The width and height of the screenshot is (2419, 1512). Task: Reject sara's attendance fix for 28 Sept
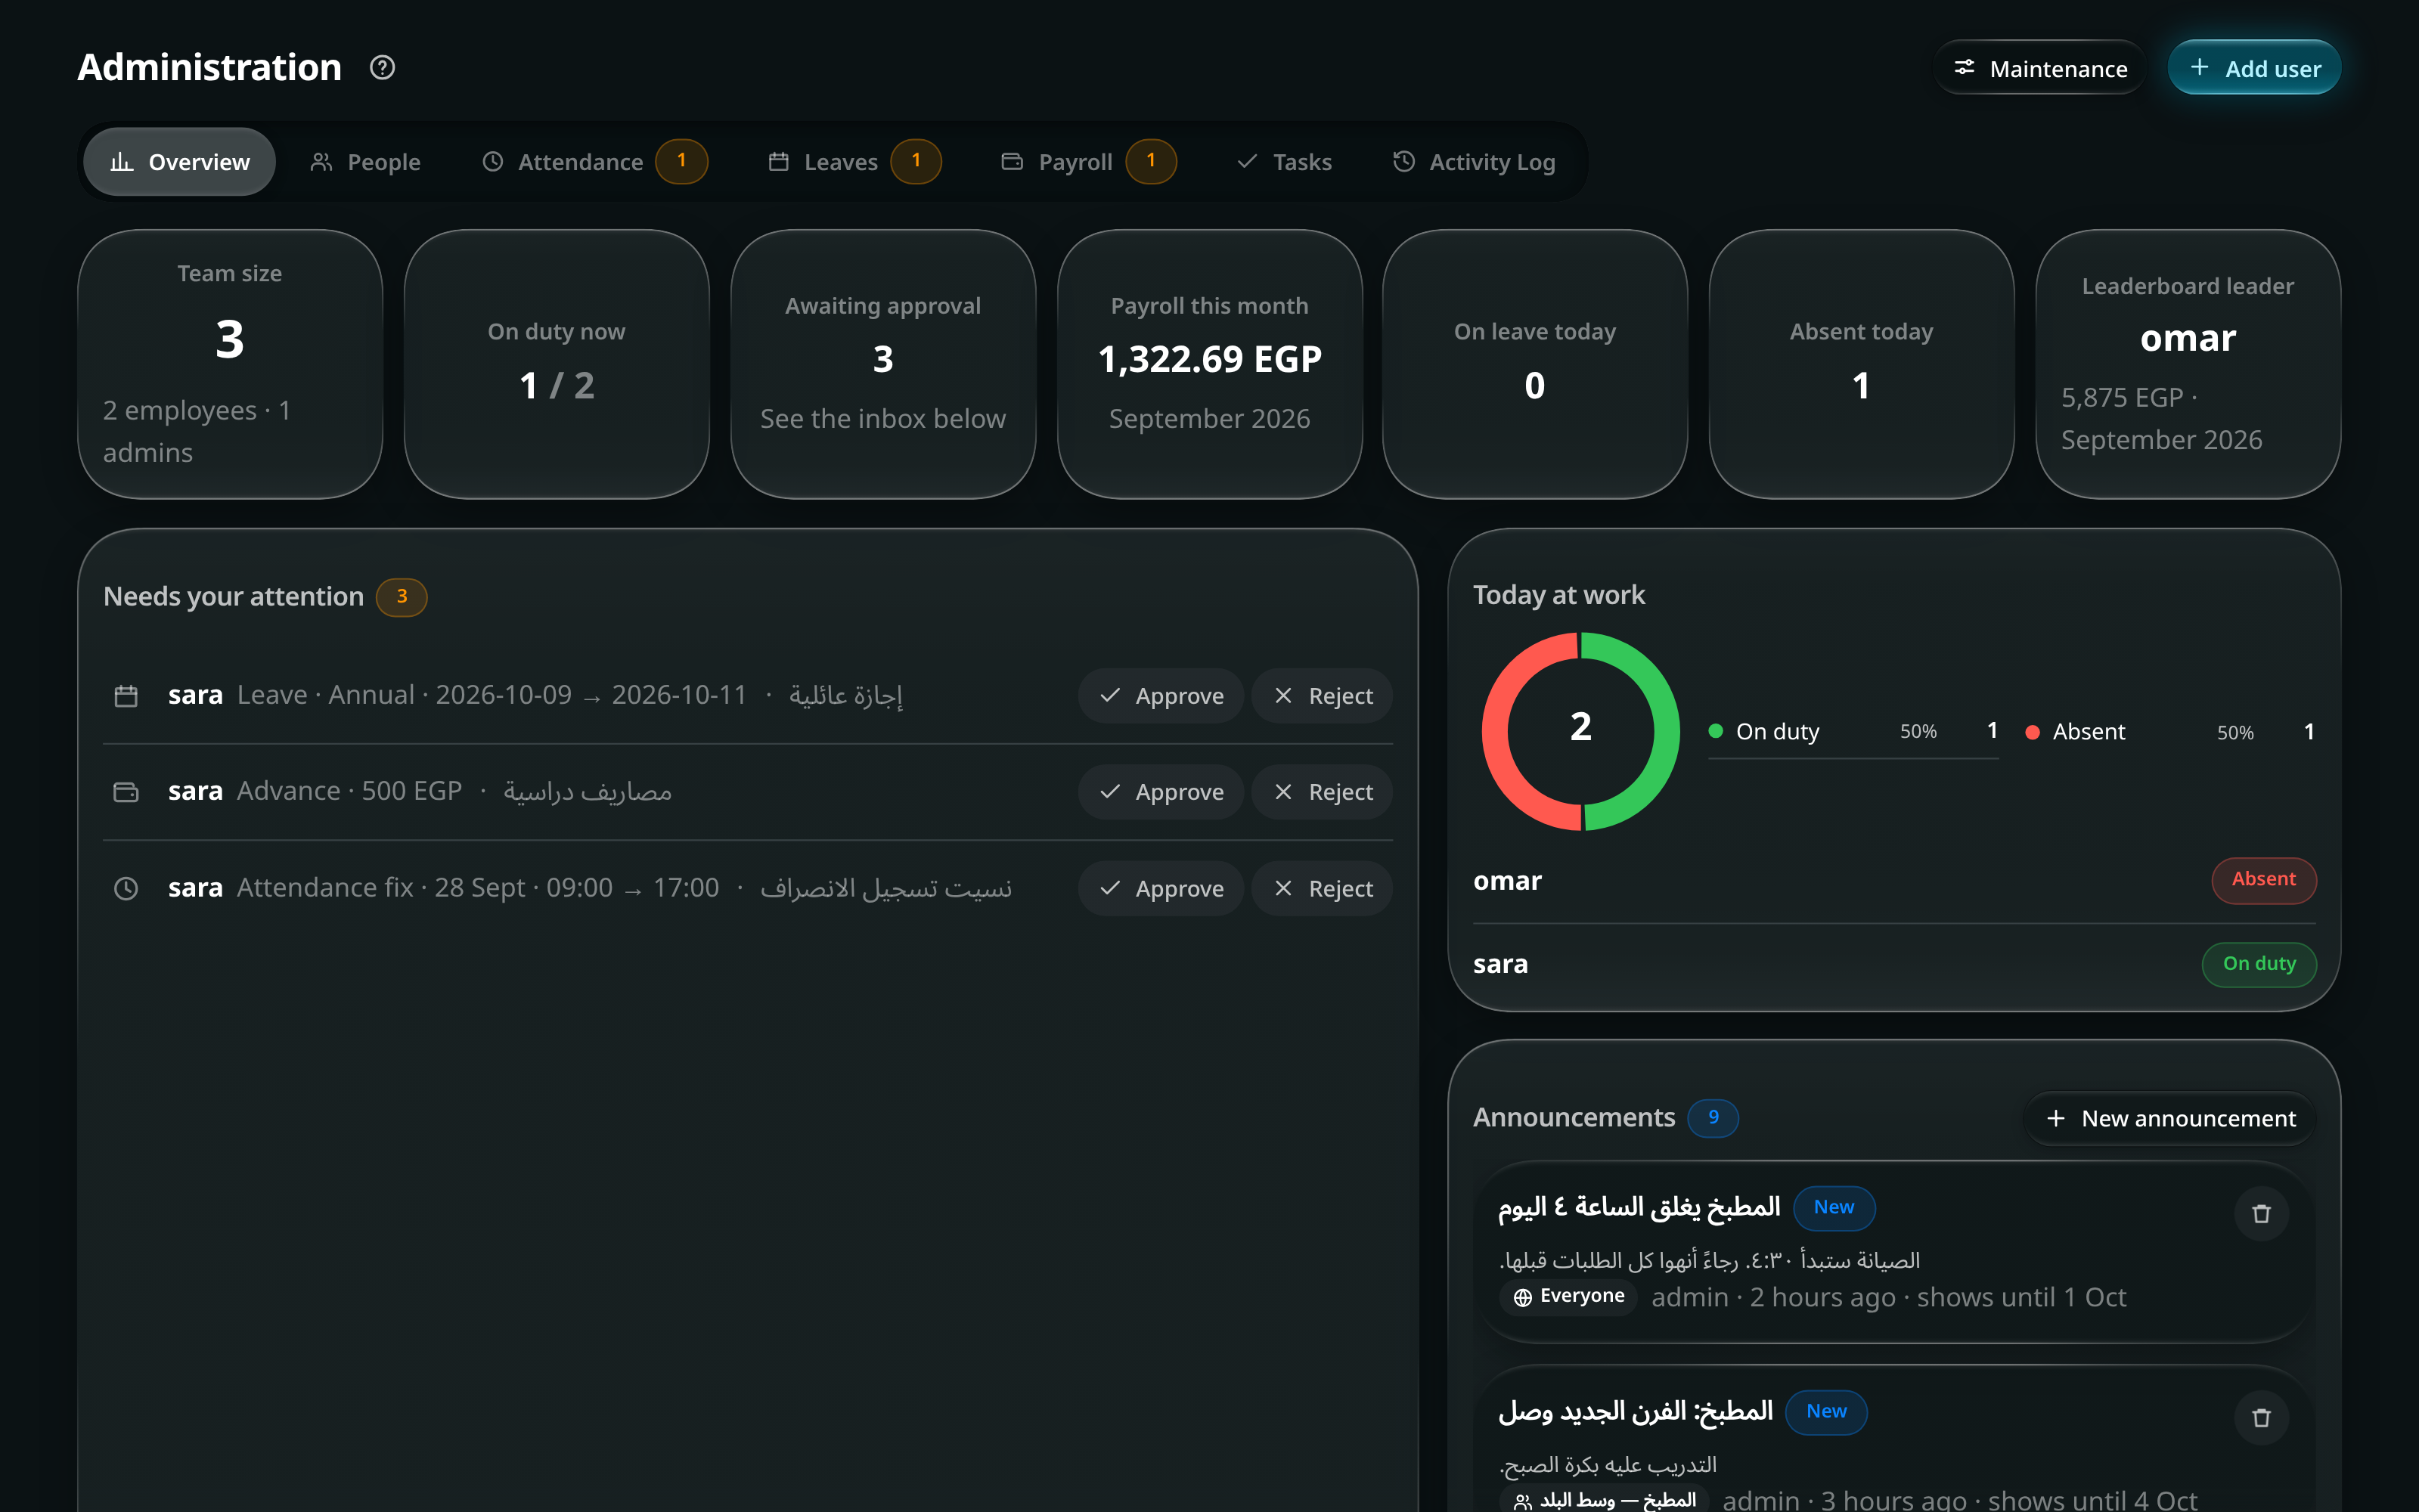point(1322,888)
